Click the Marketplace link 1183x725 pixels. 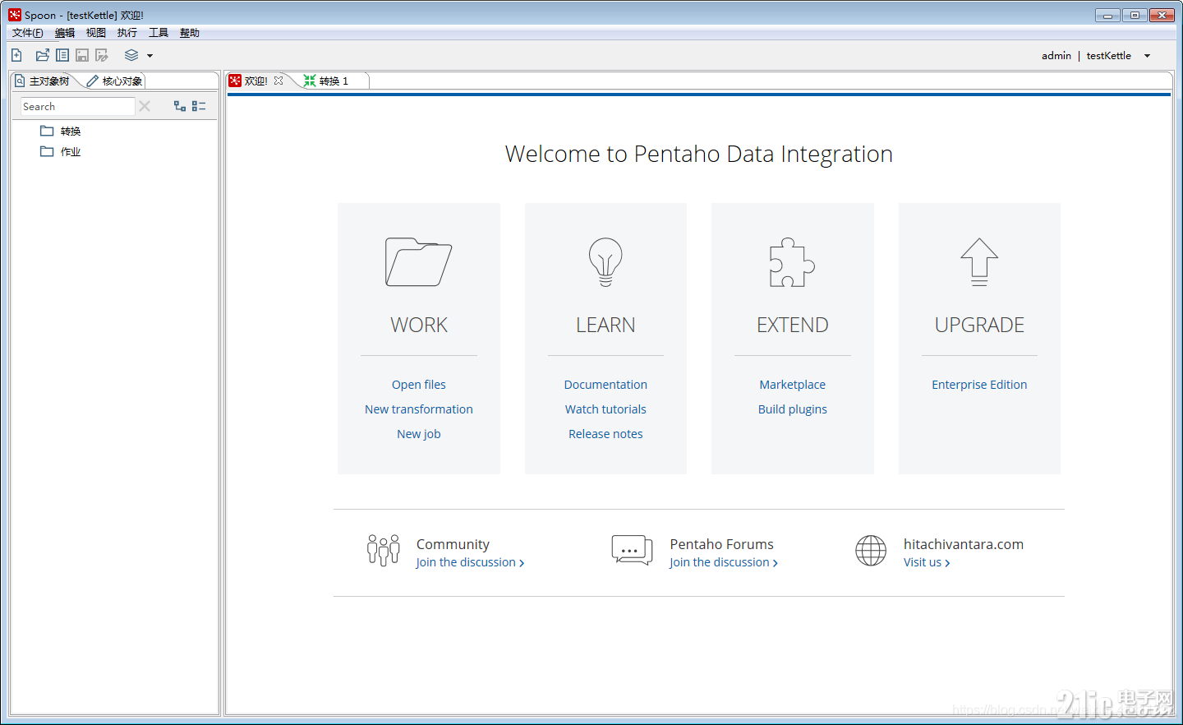click(793, 385)
